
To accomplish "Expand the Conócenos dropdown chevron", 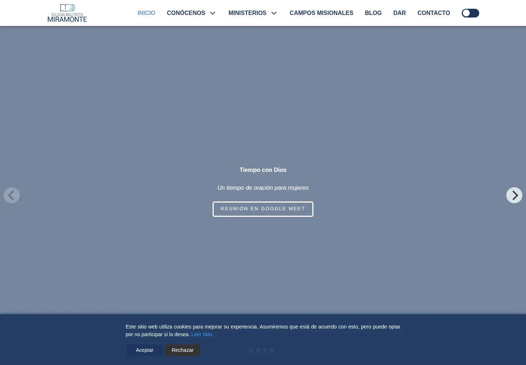I will click(213, 13).
